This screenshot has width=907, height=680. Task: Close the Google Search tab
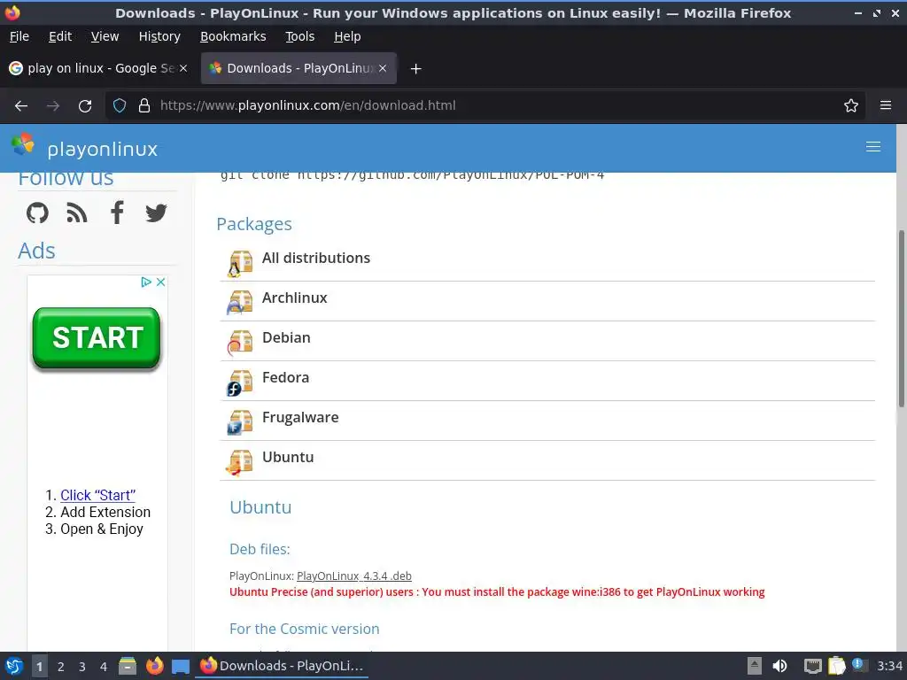183,68
